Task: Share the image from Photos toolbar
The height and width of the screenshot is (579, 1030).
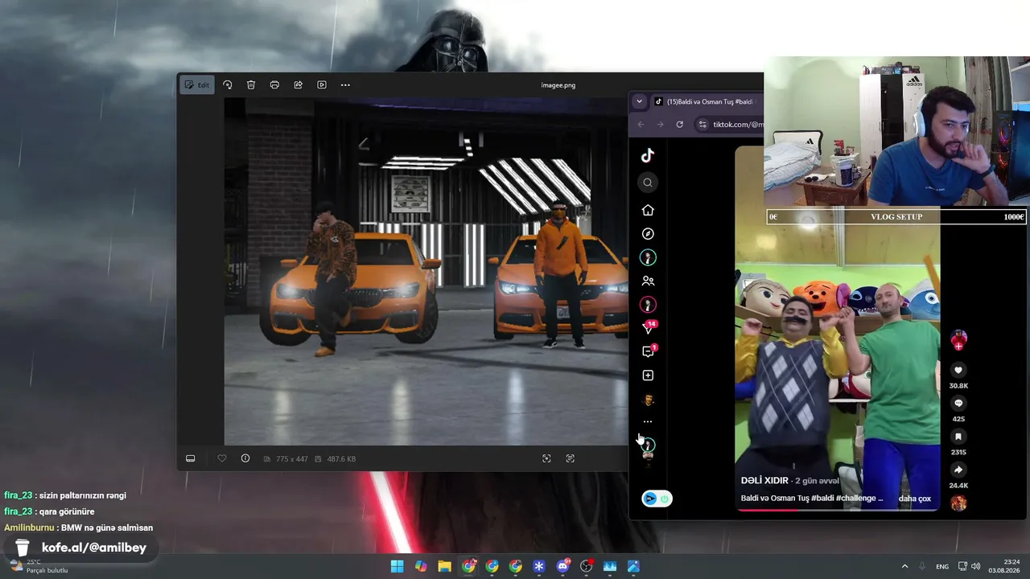Action: pyautogui.click(x=298, y=84)
